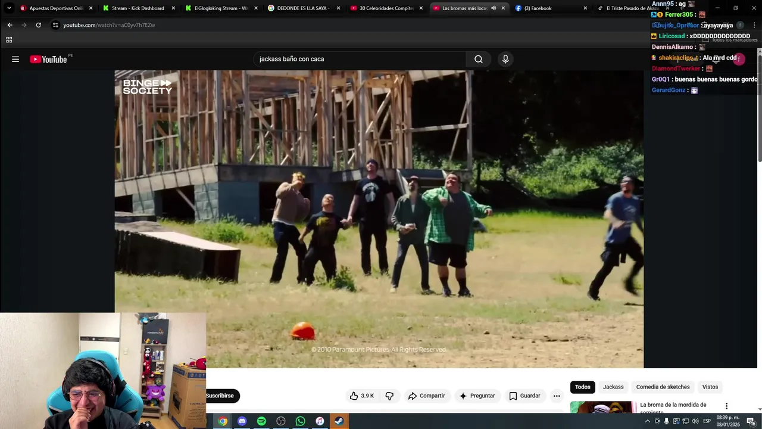Subscribe with the Suscribirse button
Screen dimensions: 762x429
tap(222, 396)
